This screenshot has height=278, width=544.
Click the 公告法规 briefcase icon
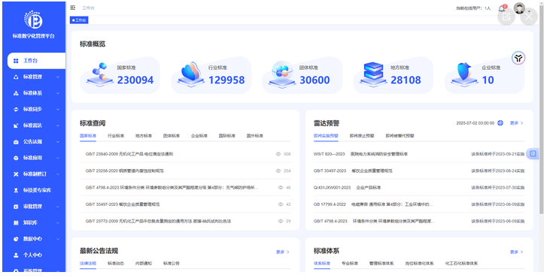pyautogui.click(x=16, y=142)
